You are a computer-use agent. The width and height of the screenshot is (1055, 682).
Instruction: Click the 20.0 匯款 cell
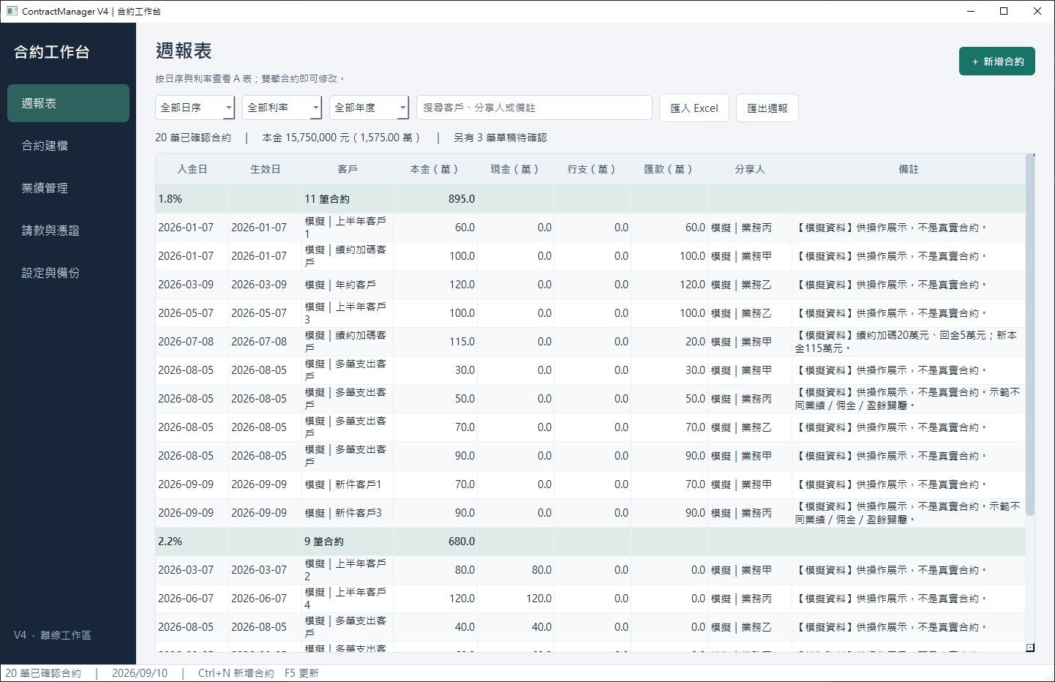click(x=669, y=342)
